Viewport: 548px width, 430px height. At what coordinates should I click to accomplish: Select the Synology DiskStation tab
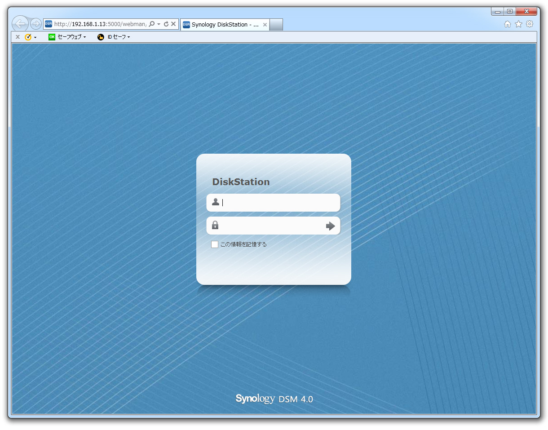pyautogui.click(x=225, y=25)
